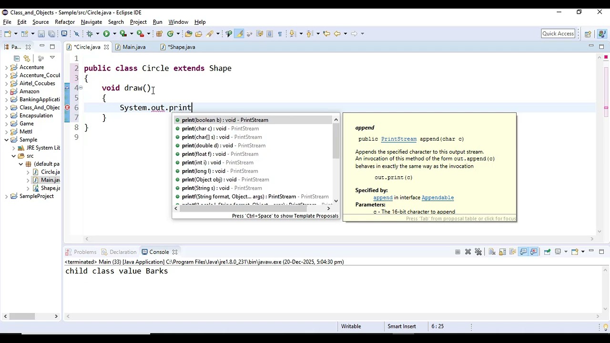
Task: Click the Last Edit Location icon
Action: [326, 34]
